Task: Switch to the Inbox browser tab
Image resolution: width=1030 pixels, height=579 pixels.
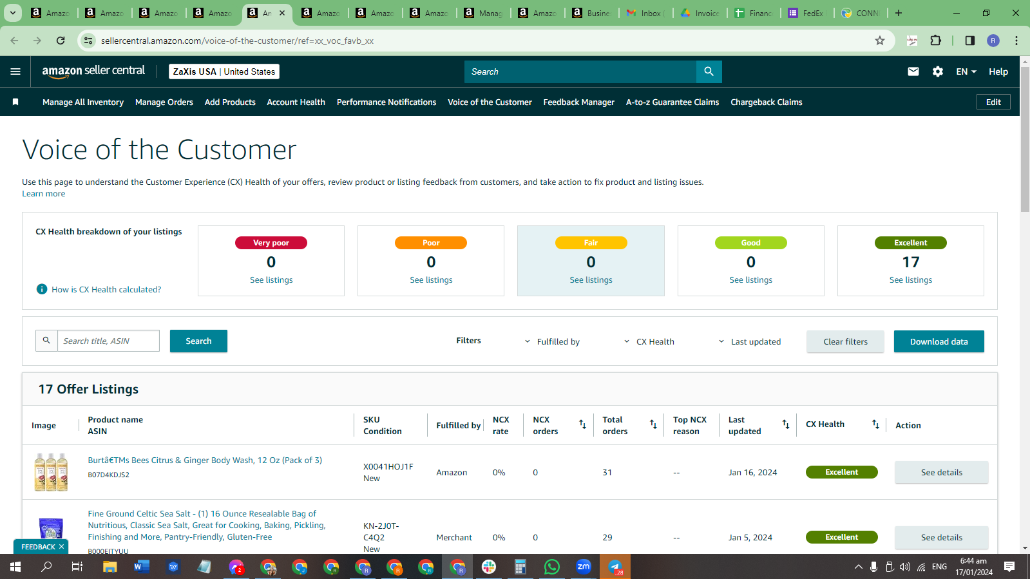Action: 647,13
